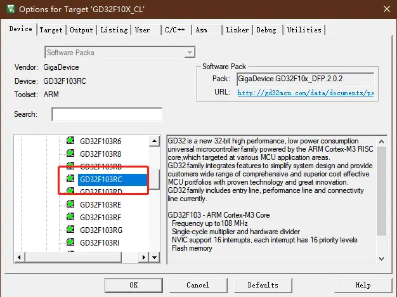Click the Defaults button

263,286
